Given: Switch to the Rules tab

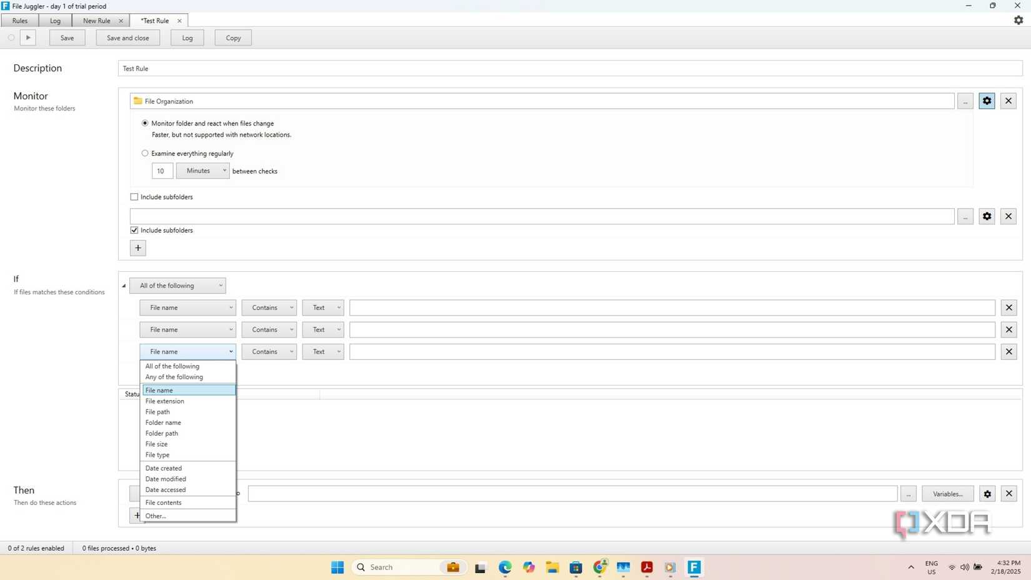Looking at the screenshot, I should (x=19, y=20).
